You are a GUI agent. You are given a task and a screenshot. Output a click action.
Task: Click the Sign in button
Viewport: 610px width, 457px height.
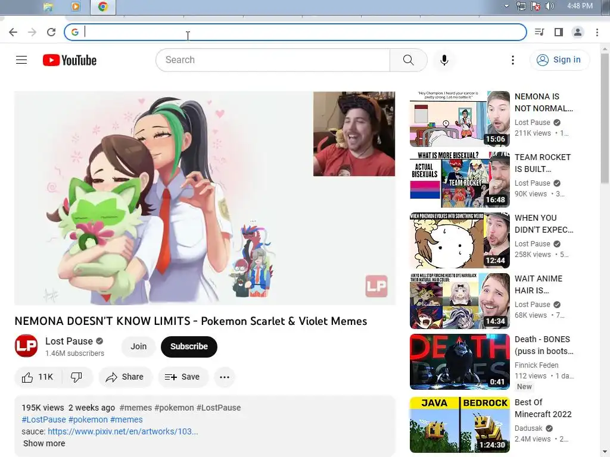[x=559, y=60]
